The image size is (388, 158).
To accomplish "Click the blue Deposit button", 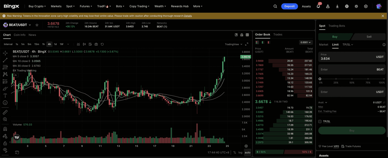I will click(289, 6).
